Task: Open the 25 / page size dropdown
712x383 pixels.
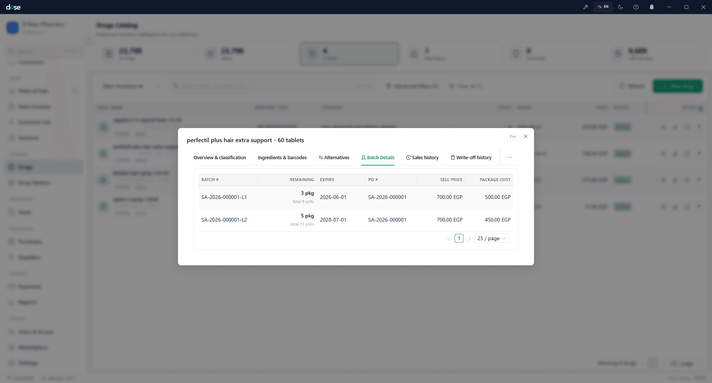Action: coord(492,239)
